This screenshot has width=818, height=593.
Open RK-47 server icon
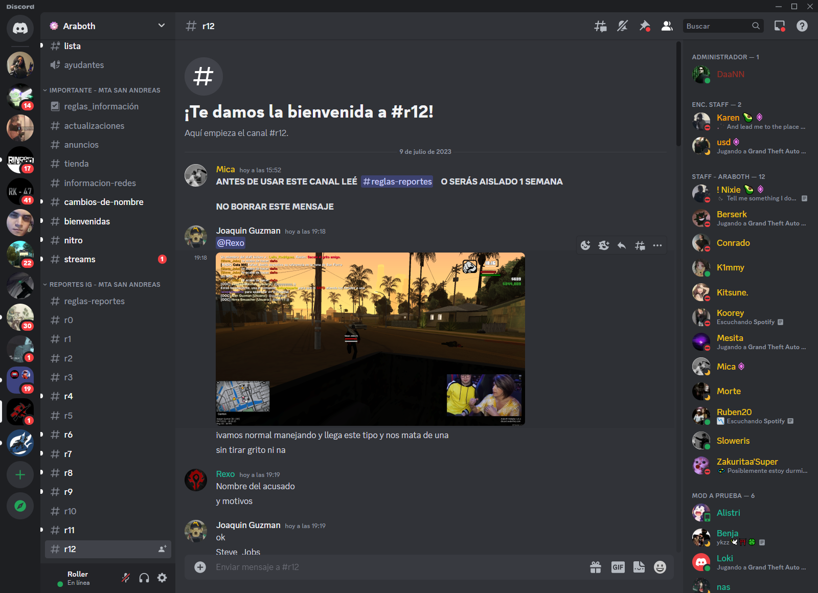[20, 191]
